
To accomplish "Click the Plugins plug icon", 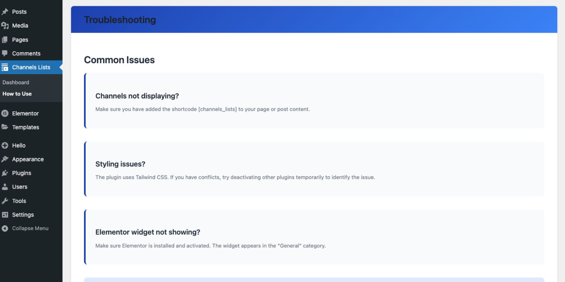I will click(x=5, y=173).
